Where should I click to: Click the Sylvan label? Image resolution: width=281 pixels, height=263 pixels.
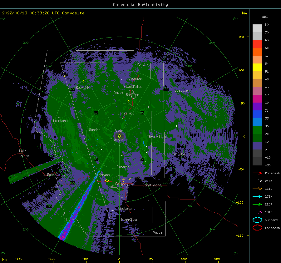click(120, 92)
